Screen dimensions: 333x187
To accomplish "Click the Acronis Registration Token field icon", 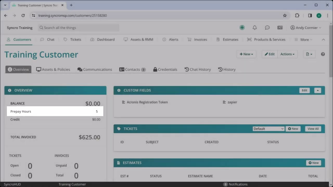I will pos(124,102).
